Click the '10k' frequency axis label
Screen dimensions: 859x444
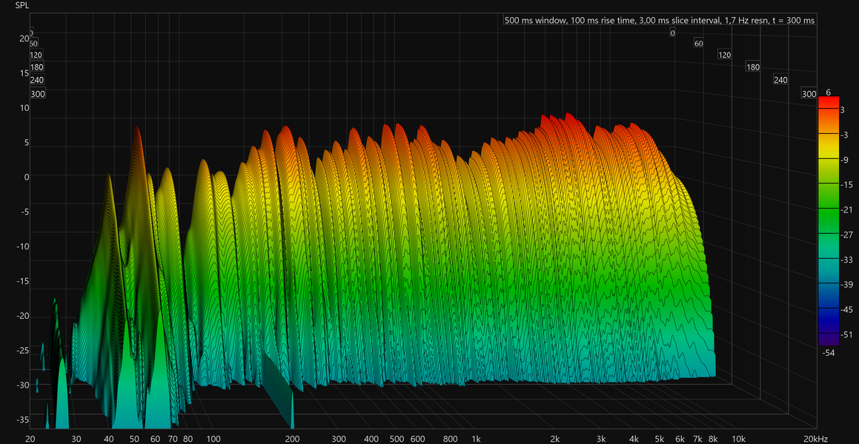(x=738, y=439)
